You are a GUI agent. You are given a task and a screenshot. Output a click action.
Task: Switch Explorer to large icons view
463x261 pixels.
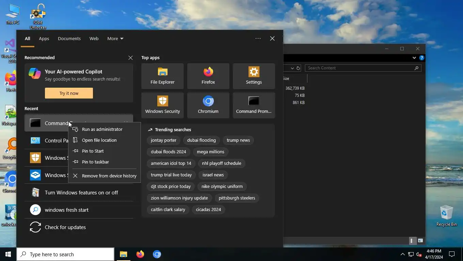click(x=420, y=241)
